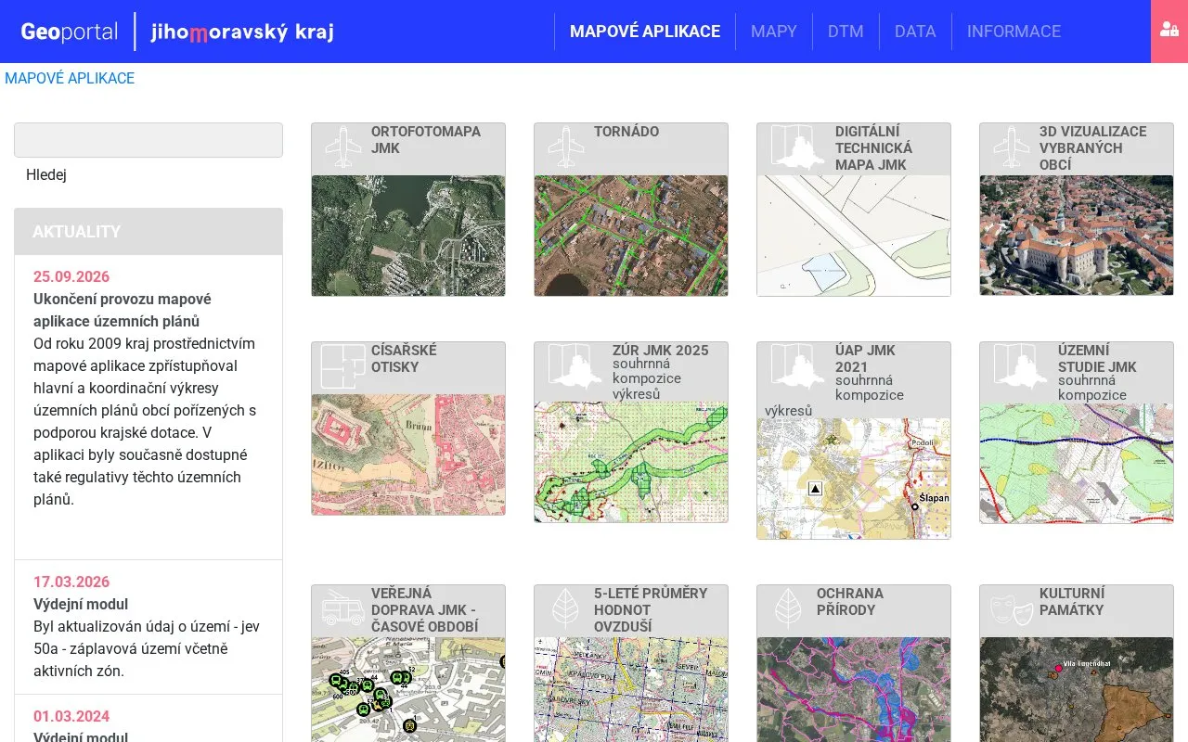Click the leaf icon on Ochrana přírody card

pyautogui.click(x=788, y=608)
